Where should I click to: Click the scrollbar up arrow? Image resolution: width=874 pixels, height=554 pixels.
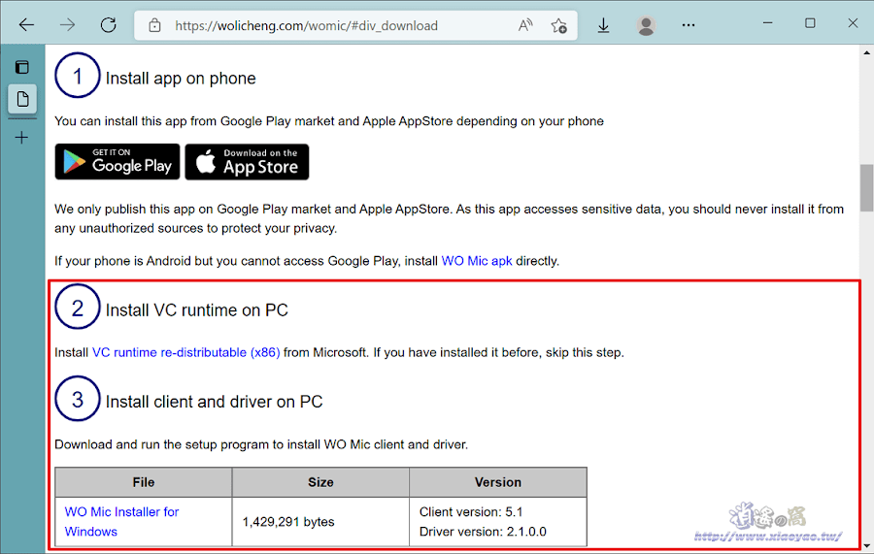(867, 53)
